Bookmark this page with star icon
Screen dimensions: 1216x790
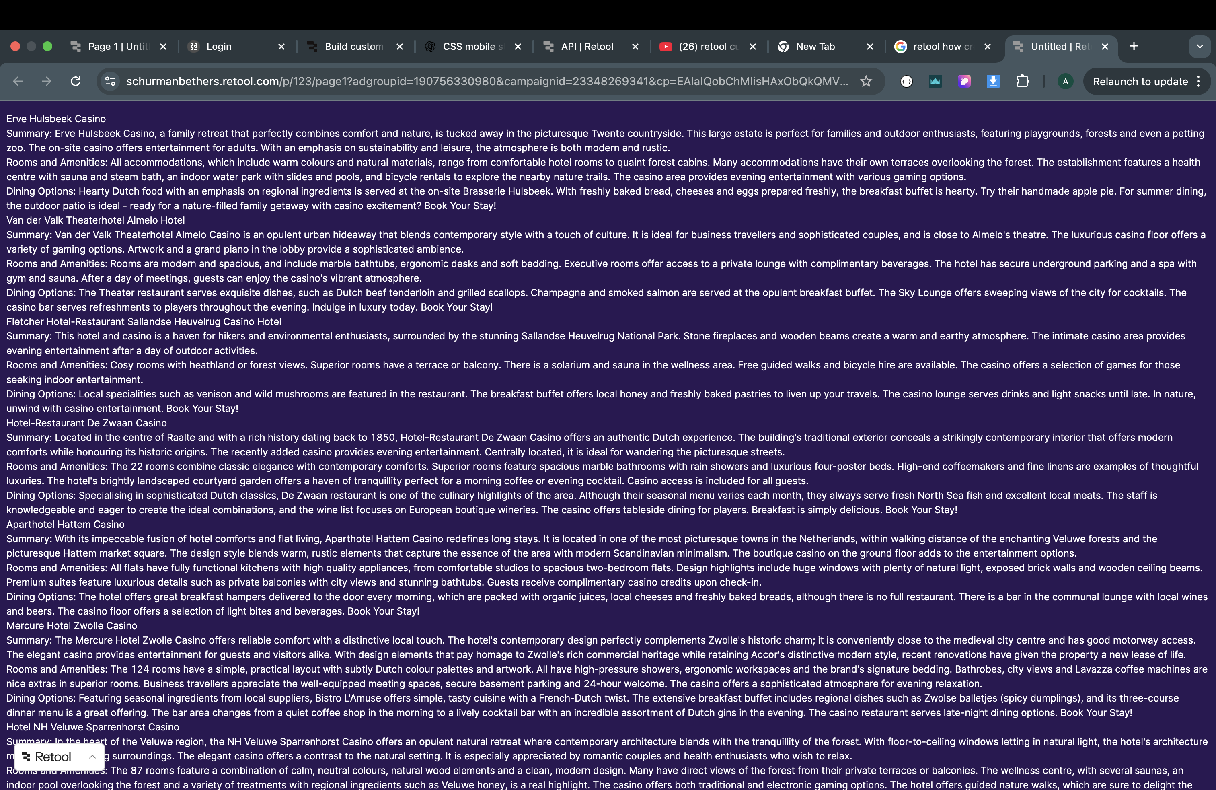[865, 81]
